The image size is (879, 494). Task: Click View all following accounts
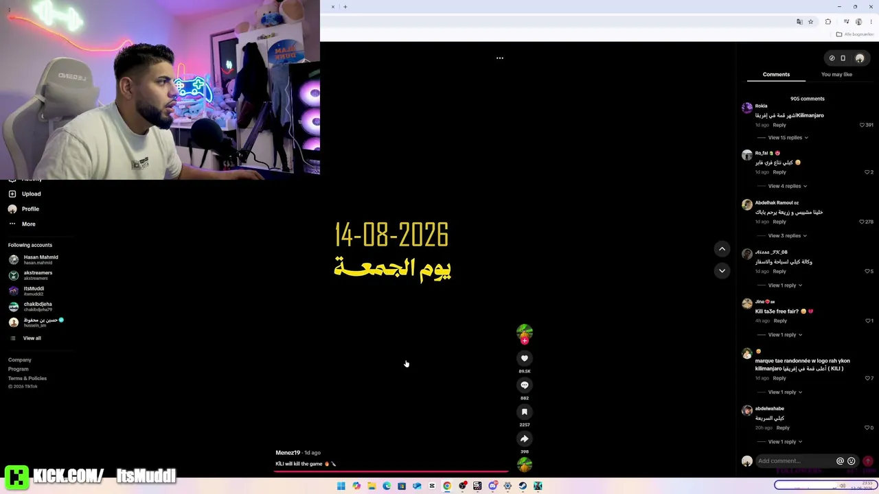(x=25, y=338)
